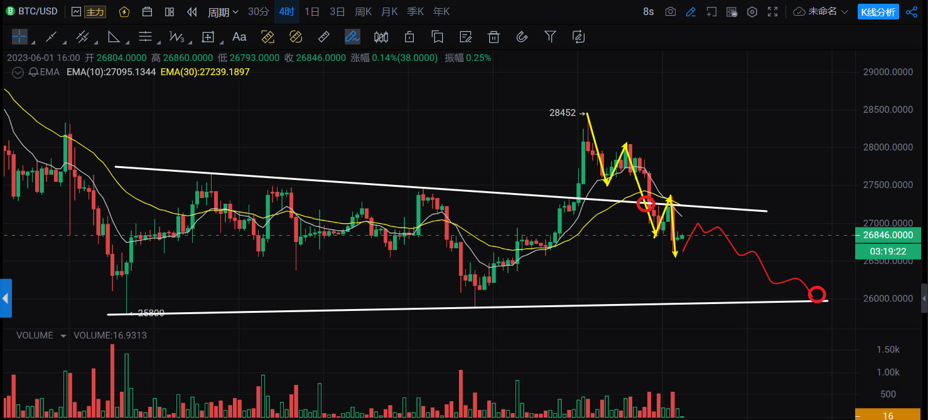Viewport: 928px width, 420px height.
Task: Click the EMA(10):27095.1344 label
Action: click(x=111, y=72)
